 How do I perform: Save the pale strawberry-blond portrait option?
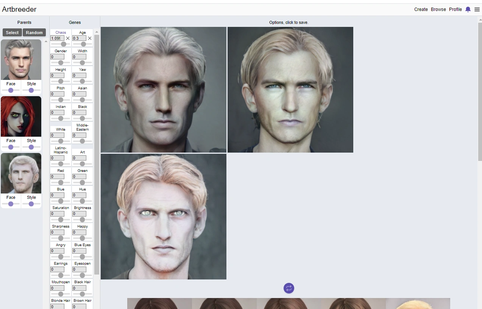tap(164, 217)
